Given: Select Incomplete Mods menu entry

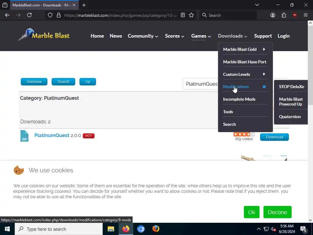Looking at the screenshot, I should coord(239,99).
